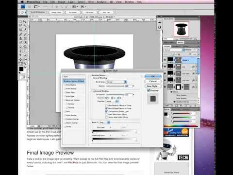Open the Knockout dropdown

pos(112,101)
